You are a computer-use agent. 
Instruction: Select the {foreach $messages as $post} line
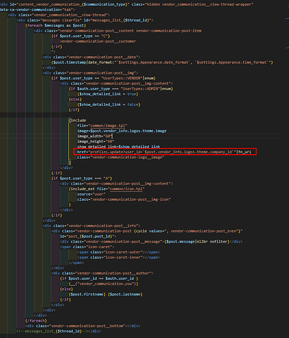click(x=55, y=26)
